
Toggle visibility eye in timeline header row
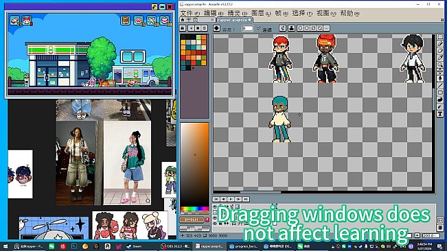[215, 206]
